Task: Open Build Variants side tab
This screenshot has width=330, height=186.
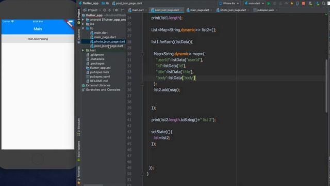Action: click(x=79, y=151)
